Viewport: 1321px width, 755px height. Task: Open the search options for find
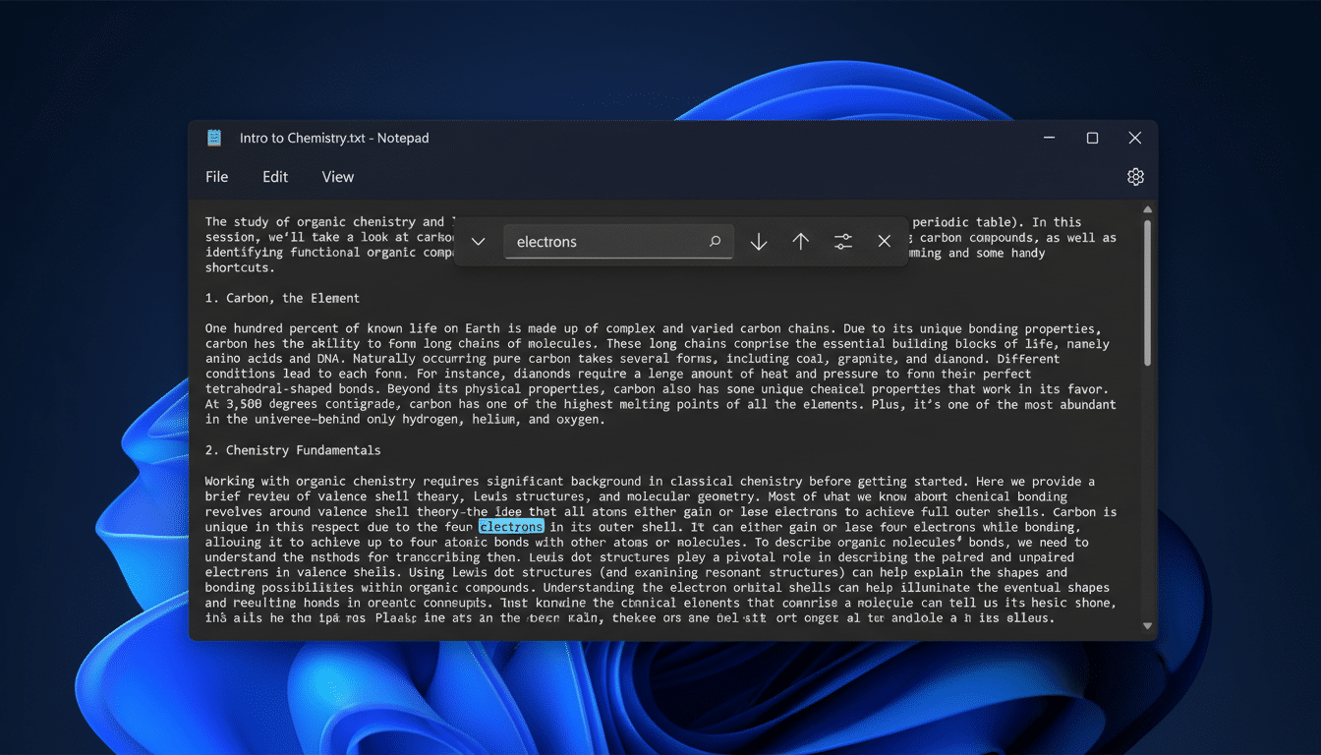842,241
